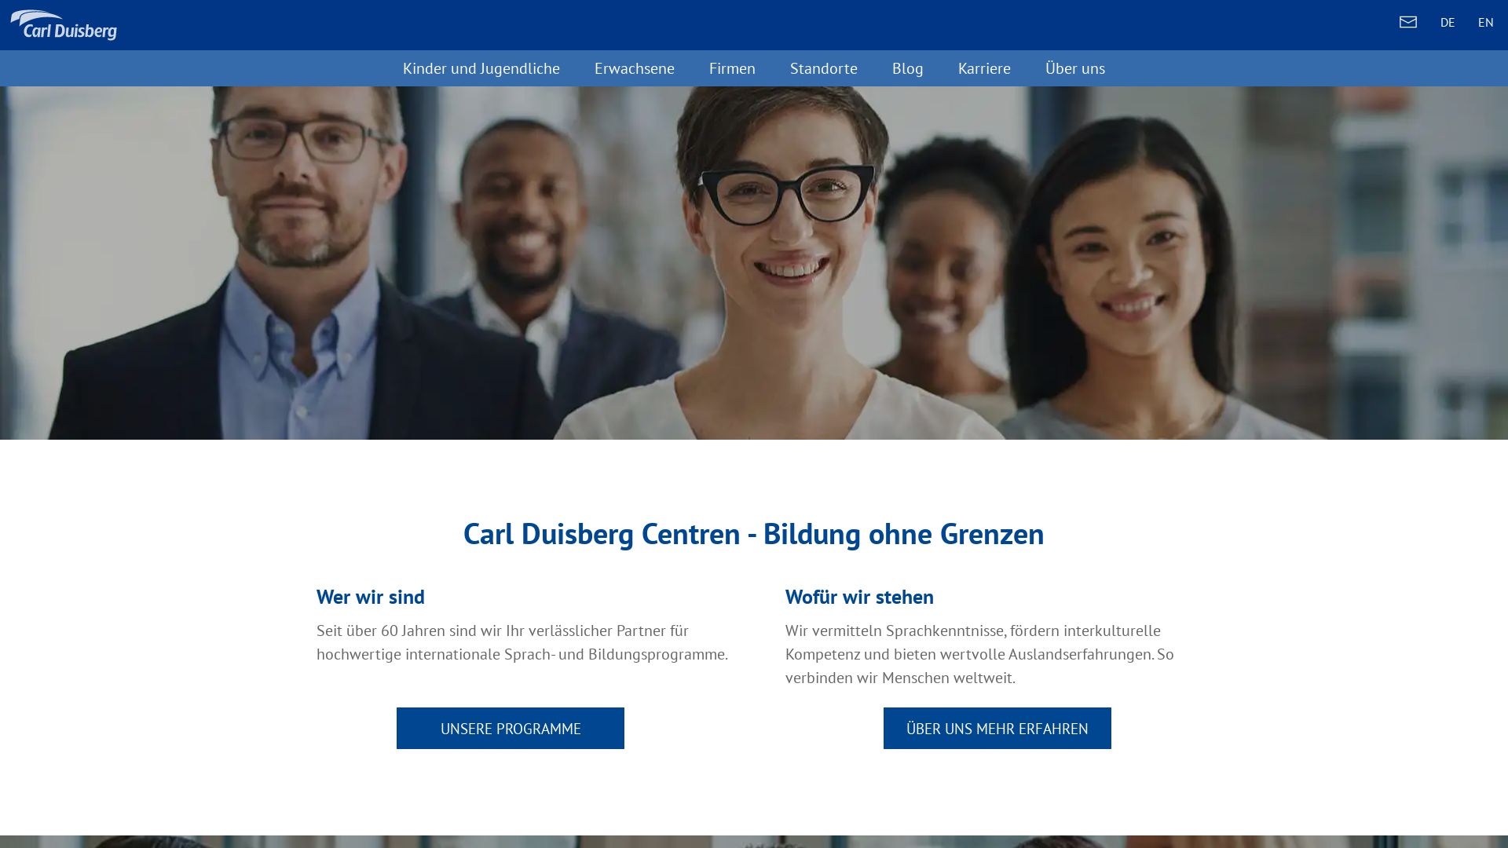Click the Sprachkenntnisse description paragraph
1508x848 pixels.
click(979, 654)
